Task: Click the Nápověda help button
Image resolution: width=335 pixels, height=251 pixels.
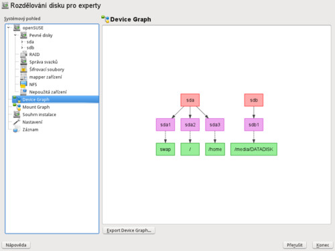Action: pyautogui.click(x=16, y=245)
